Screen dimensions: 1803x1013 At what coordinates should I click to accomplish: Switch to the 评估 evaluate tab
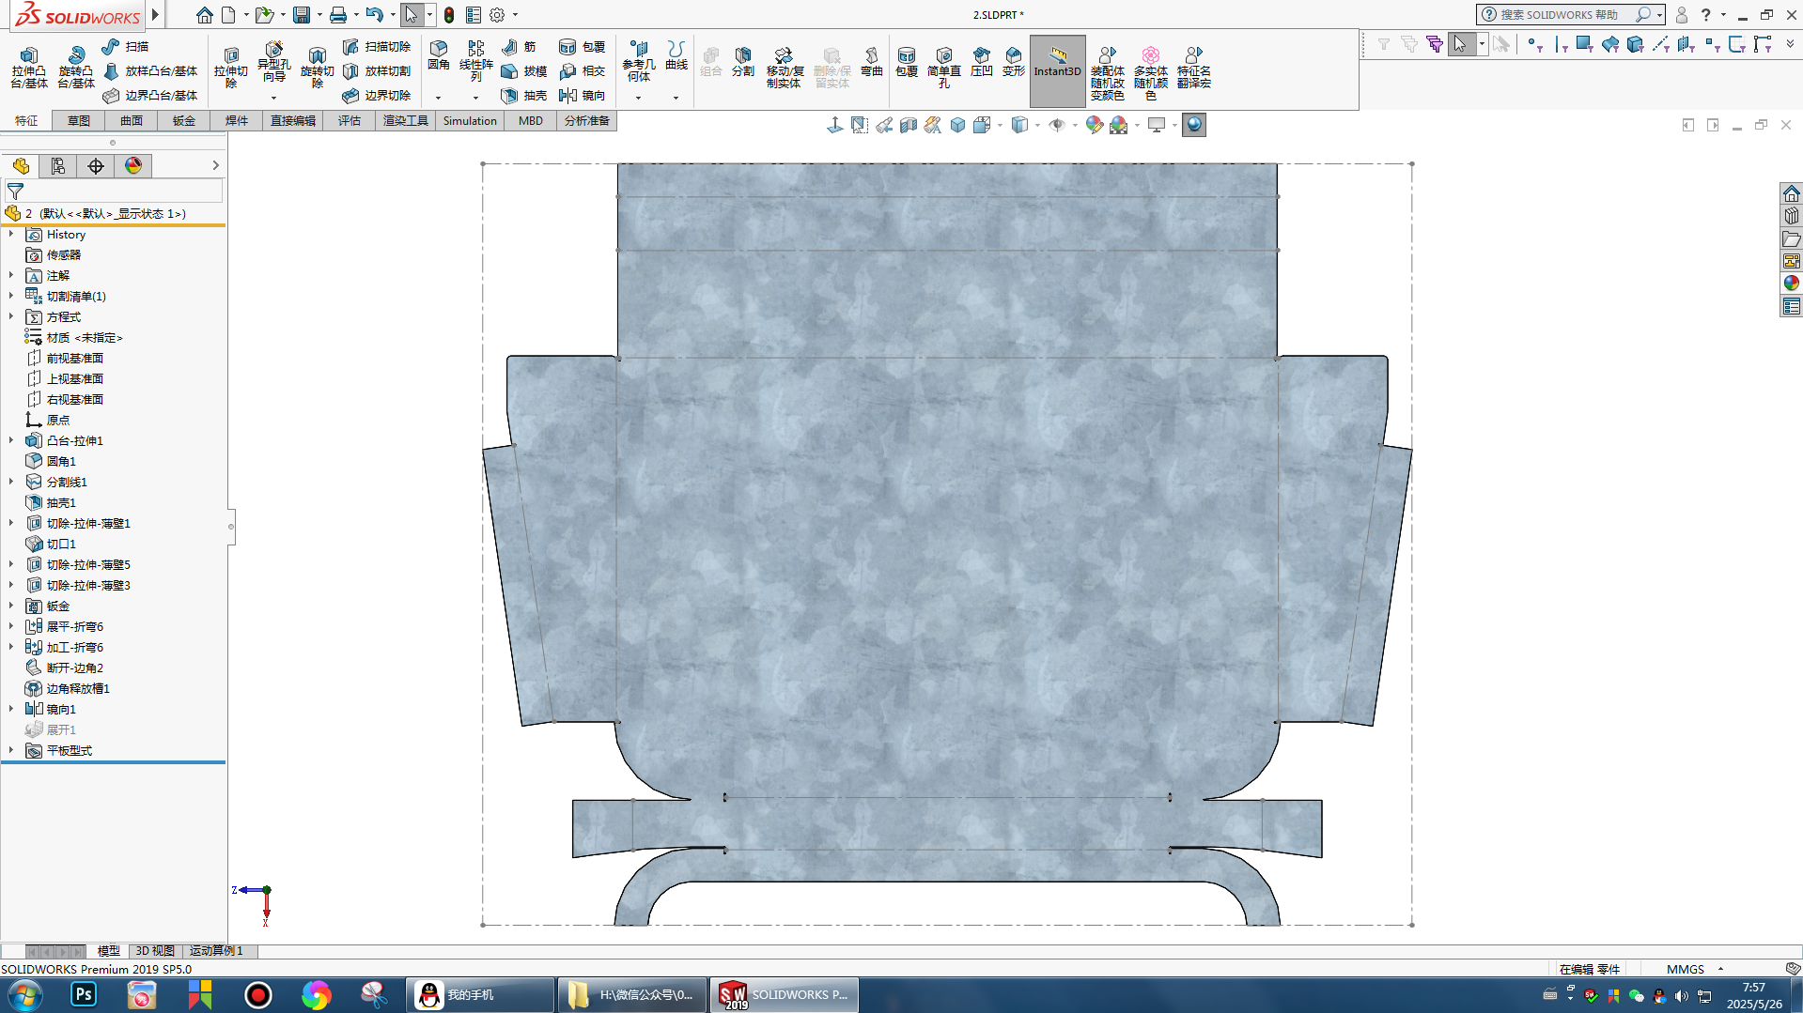tap(350, 120)
